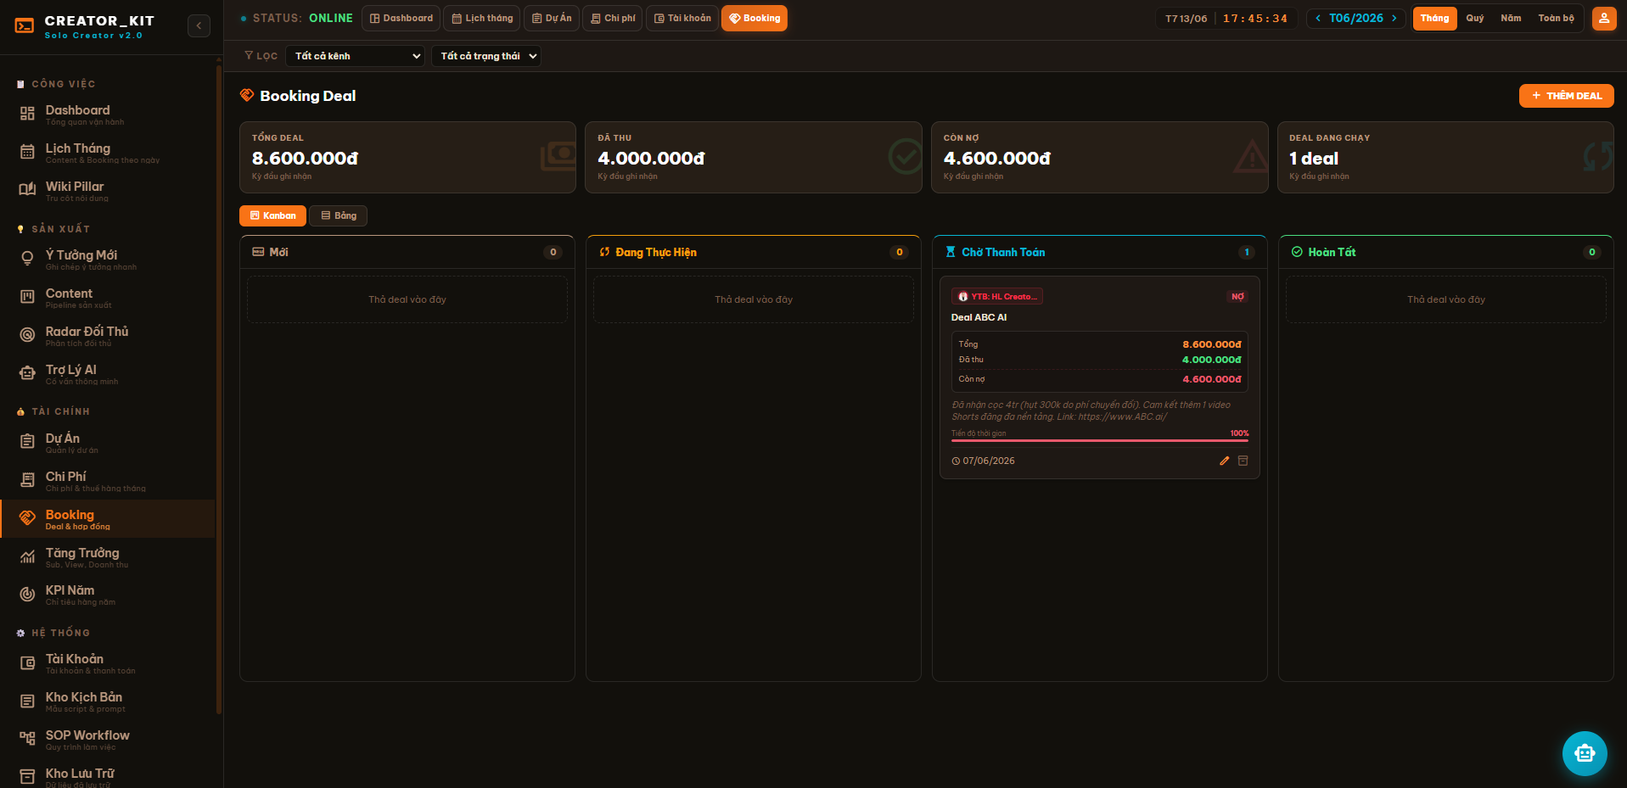
Task: Click the Tổng Deal summary card
Action: click(407, 157)
